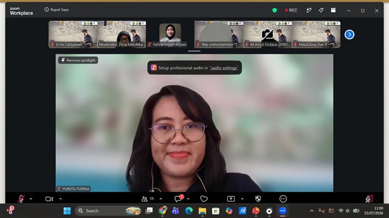
Task: Open Task View on taskbar
Action: click(x=149, y=211)
